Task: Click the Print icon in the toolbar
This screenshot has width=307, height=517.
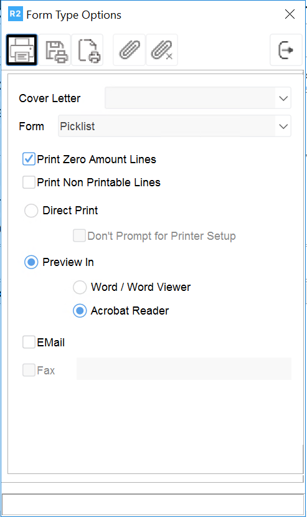Action: point(22,50)
